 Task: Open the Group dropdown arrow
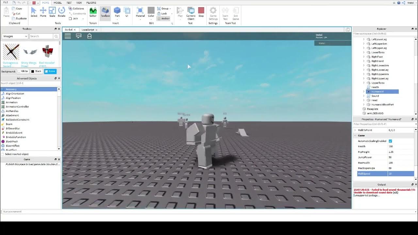pos(170,8)
